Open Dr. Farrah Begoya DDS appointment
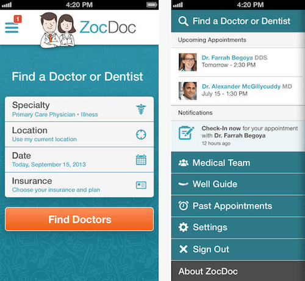This screenshot has height=281, width=305. coord(238,62)
